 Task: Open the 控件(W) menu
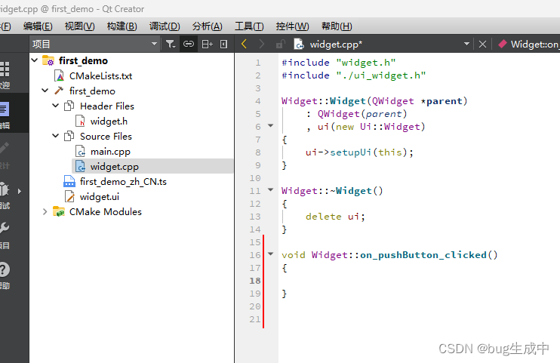pyautogui.click(x=292, y=26)
